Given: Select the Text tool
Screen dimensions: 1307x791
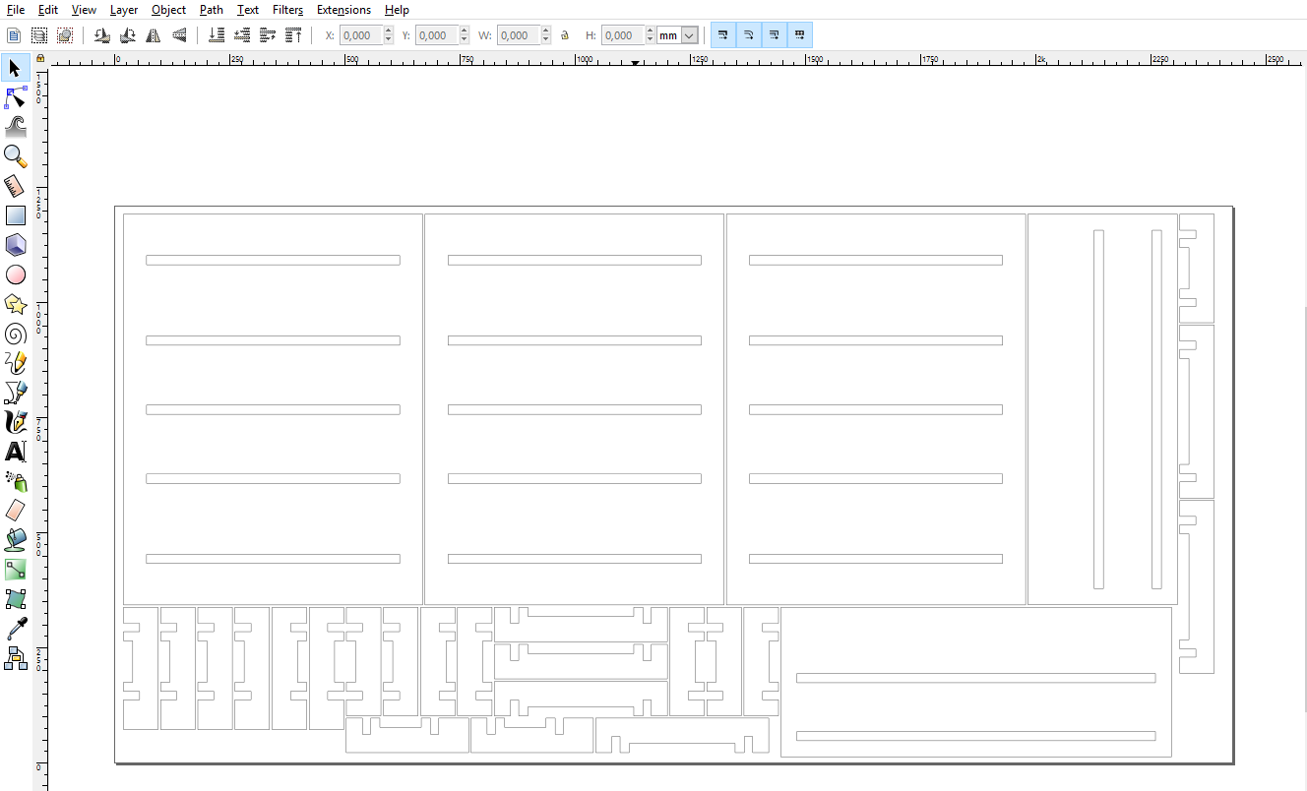Looking at the screenshot, I should (15, 452).
